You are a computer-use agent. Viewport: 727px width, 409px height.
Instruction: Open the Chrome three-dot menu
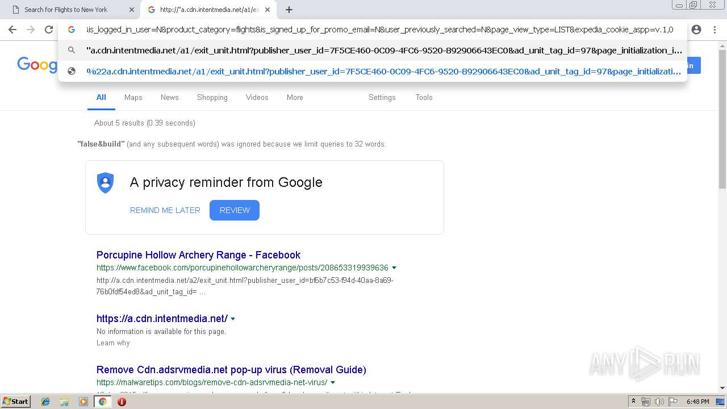point(715,30)
